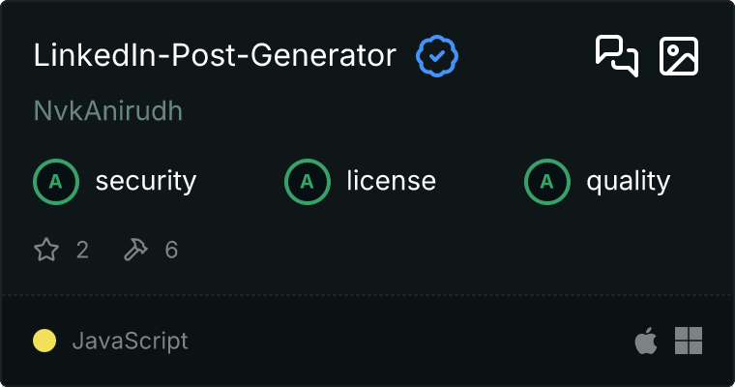Open the NvkAnirudh author link
Screen dimensions: 735x387
[108, 111]
